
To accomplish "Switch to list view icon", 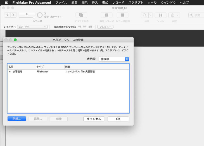I will point(85,27).
